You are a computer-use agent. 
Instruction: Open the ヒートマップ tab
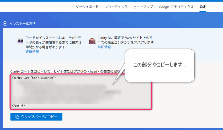pyautogui.click(x=143, y=7)
